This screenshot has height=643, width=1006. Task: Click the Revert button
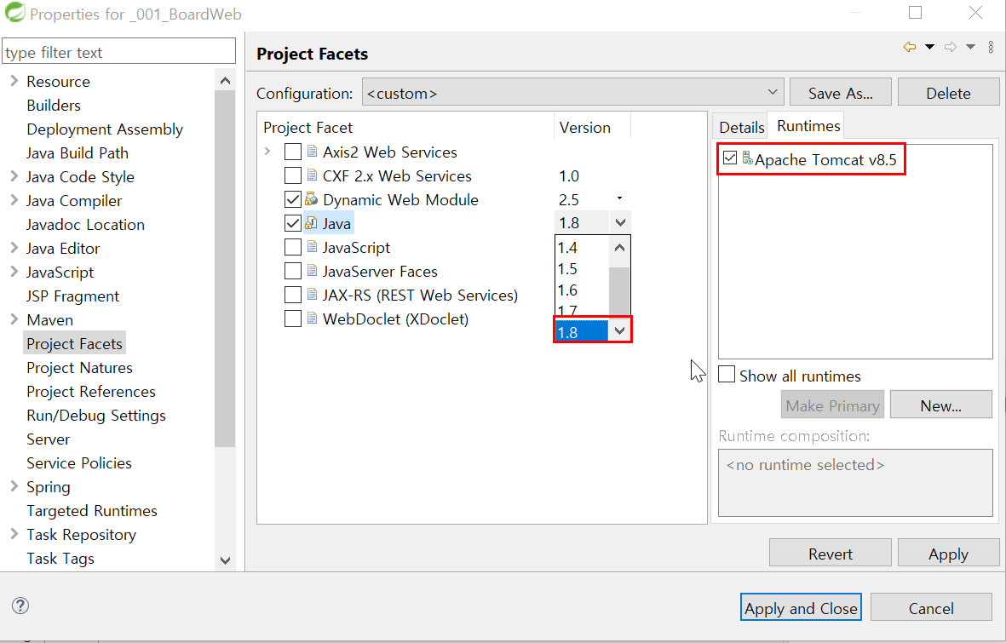click(831, 554)
